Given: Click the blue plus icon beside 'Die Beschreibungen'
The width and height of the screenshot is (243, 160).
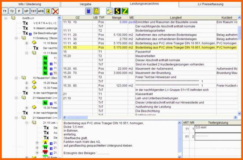Looking at the screenshot, I should pos(30,34).
